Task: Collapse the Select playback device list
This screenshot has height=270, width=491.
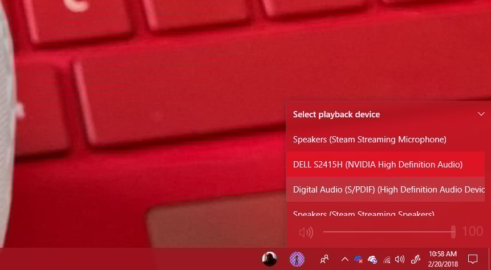Action: point(481,114)
